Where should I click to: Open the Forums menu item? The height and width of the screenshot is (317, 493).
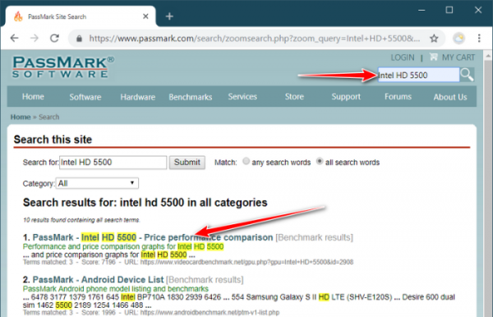tap(398, 97)
